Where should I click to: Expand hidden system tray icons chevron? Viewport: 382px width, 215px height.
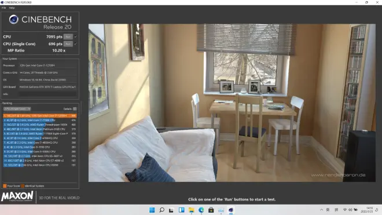pos(321,210)
